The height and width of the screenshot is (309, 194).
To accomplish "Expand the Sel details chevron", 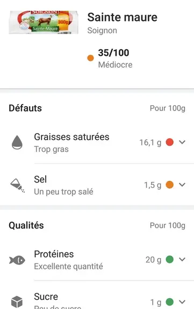I will (x=182, y=185).
